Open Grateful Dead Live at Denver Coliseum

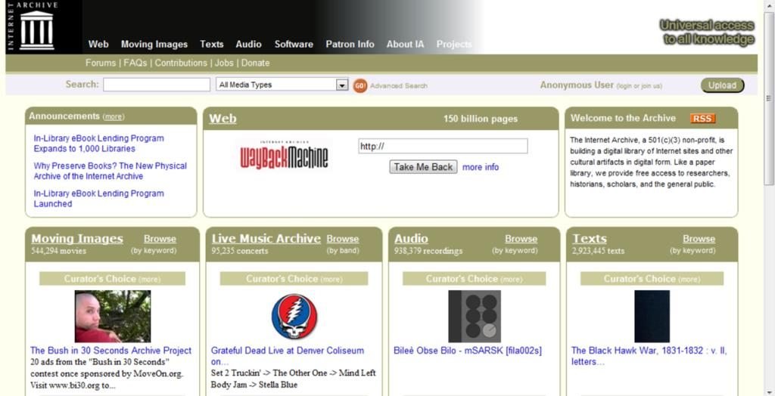pyautogui.click(x=287, y=356)
